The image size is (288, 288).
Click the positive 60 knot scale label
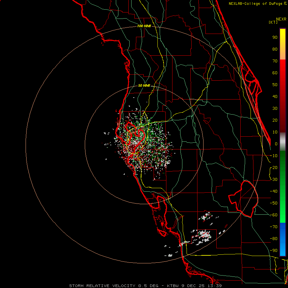pos(275,73)
